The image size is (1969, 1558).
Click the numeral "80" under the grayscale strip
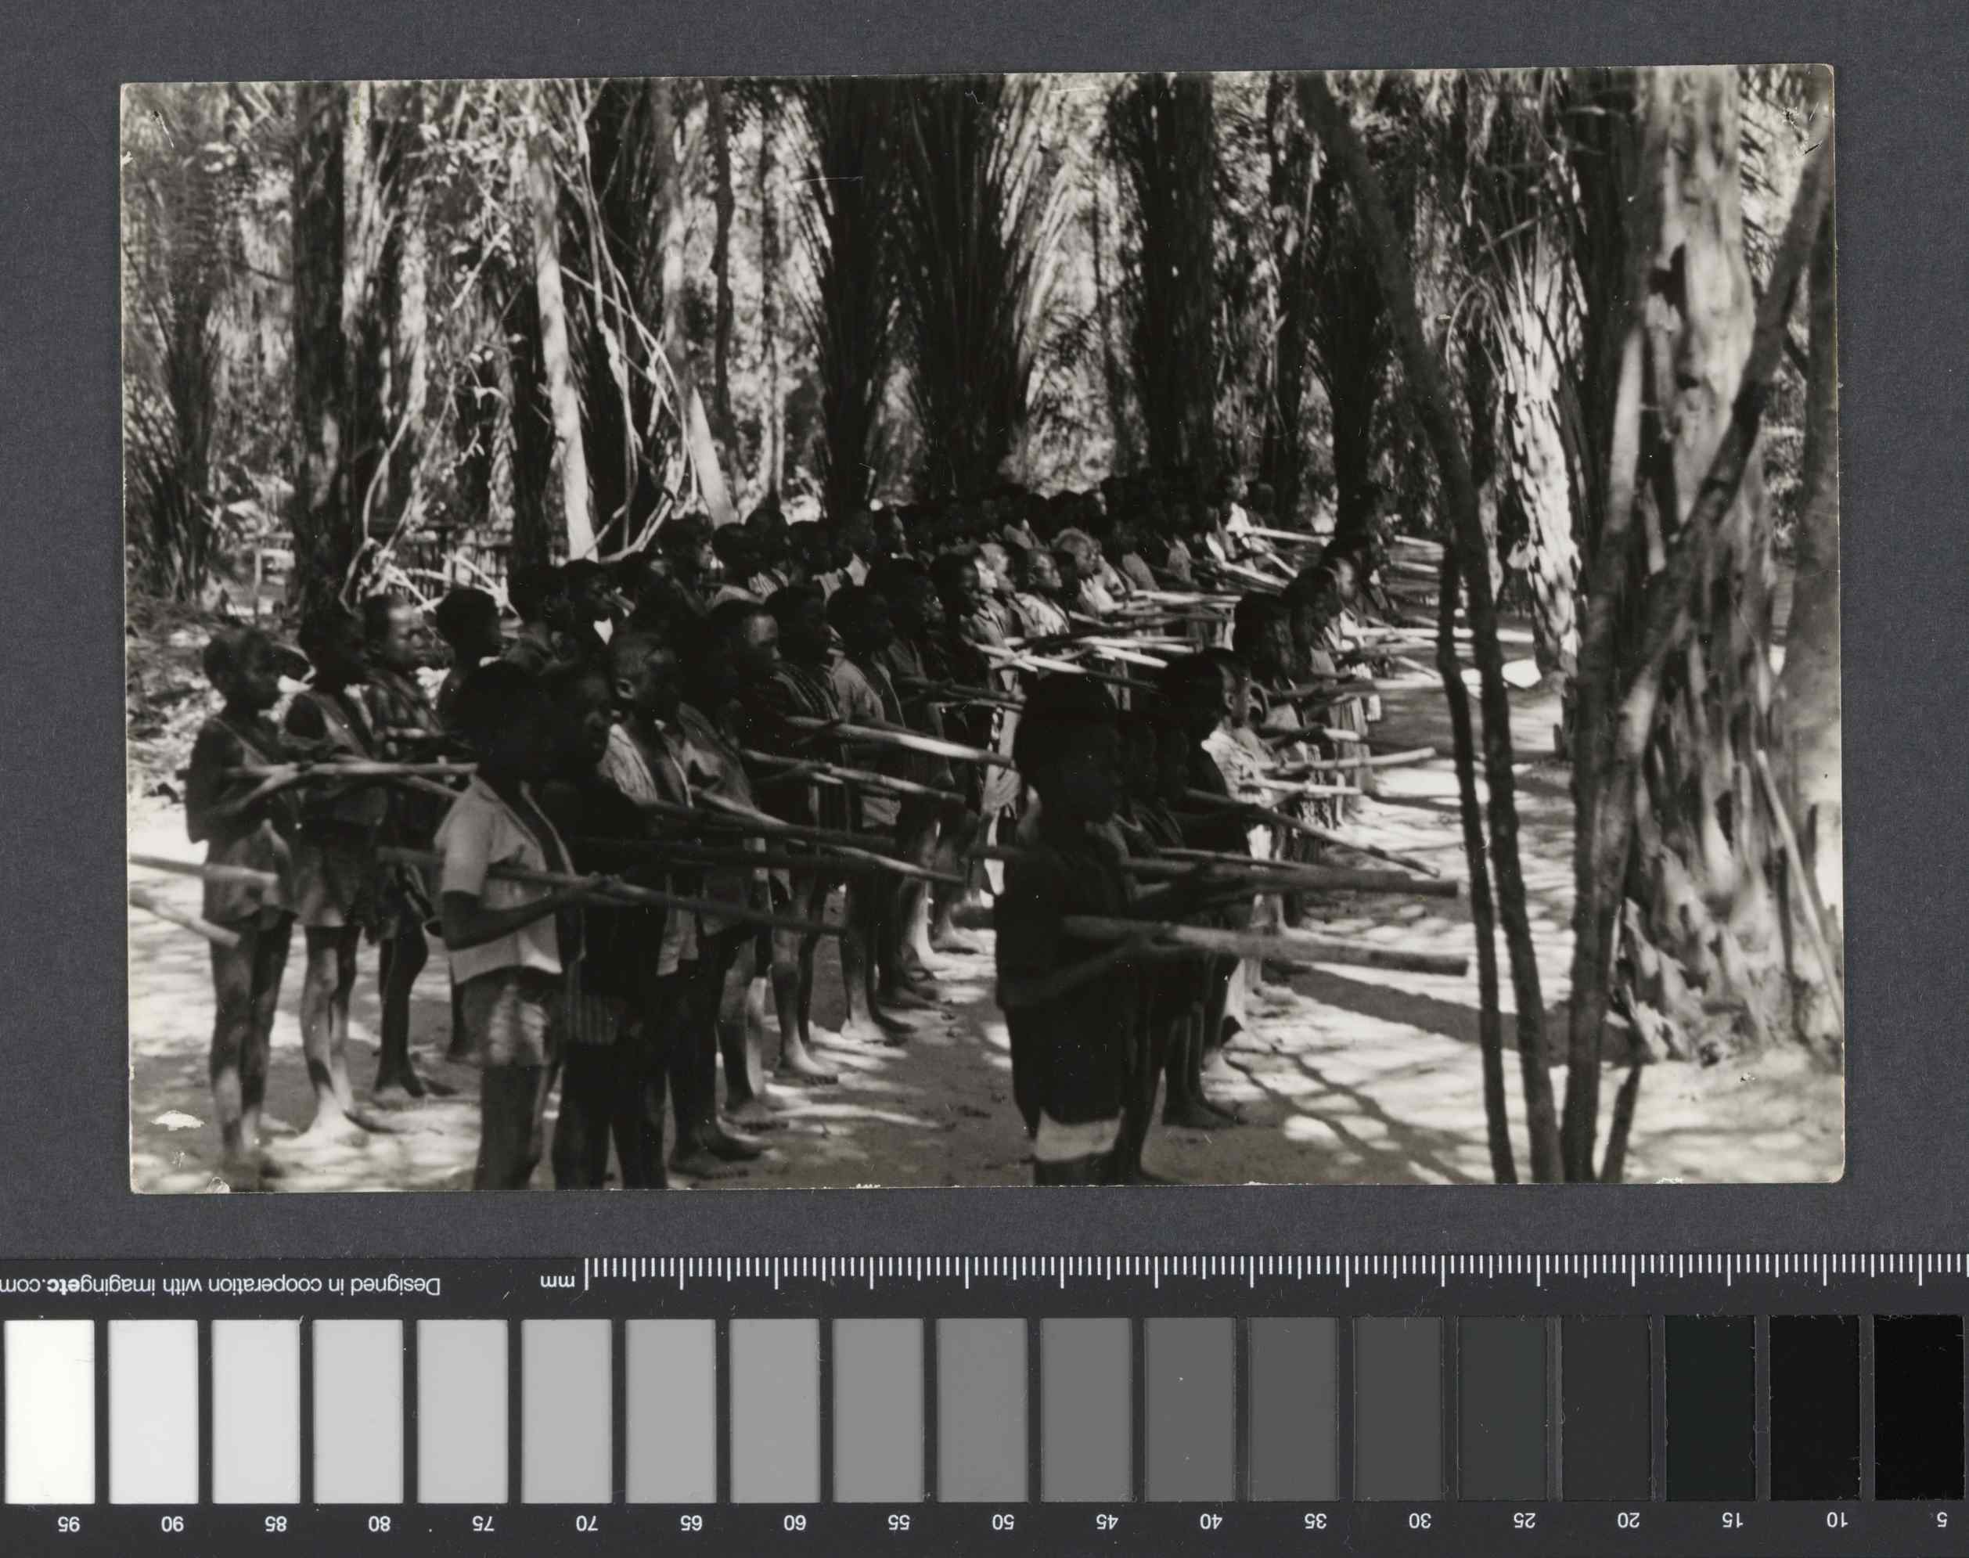[380, 1524]
